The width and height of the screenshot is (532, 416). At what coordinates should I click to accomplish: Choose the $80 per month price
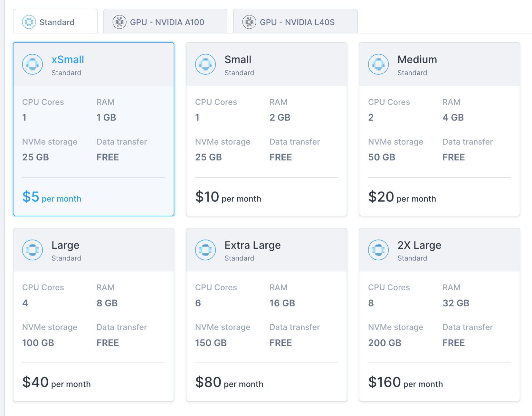[x=229, y=383]
